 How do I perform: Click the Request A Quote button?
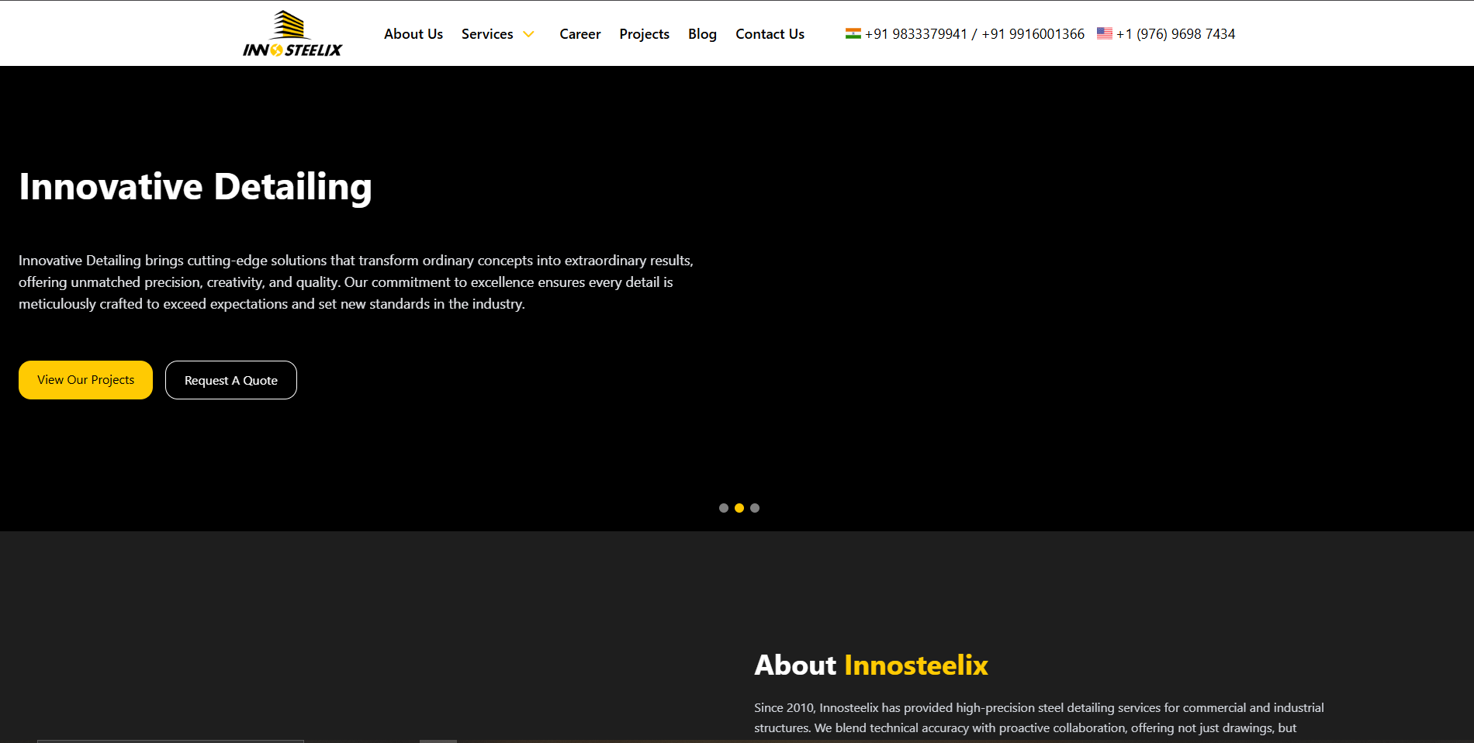tap(230, 380)
